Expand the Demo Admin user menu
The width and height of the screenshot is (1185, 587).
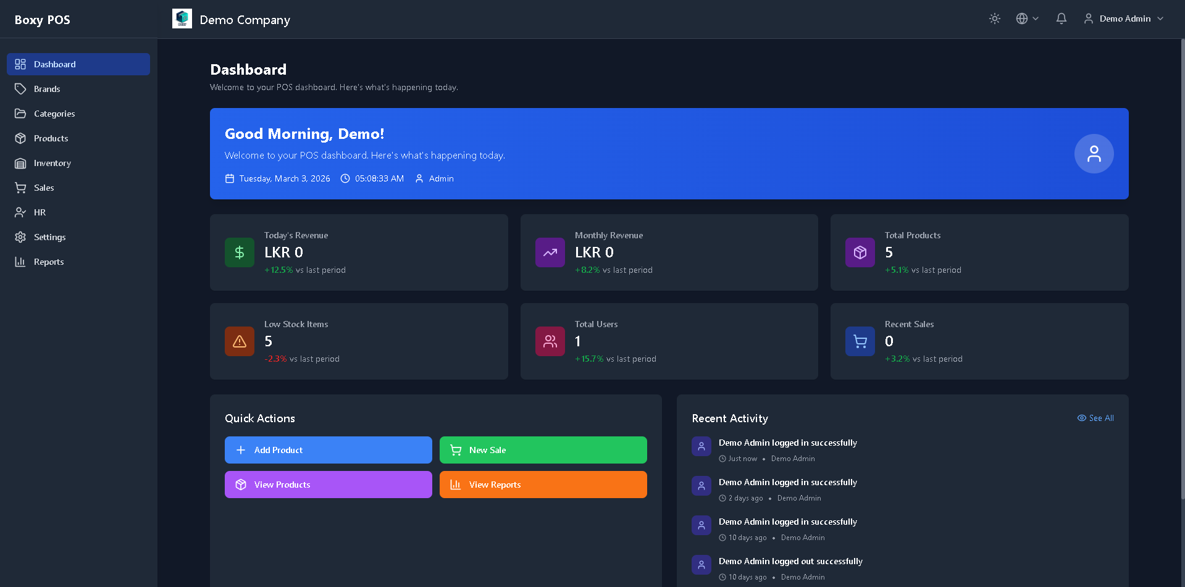pyautogui.click(x=1124, y=19)
